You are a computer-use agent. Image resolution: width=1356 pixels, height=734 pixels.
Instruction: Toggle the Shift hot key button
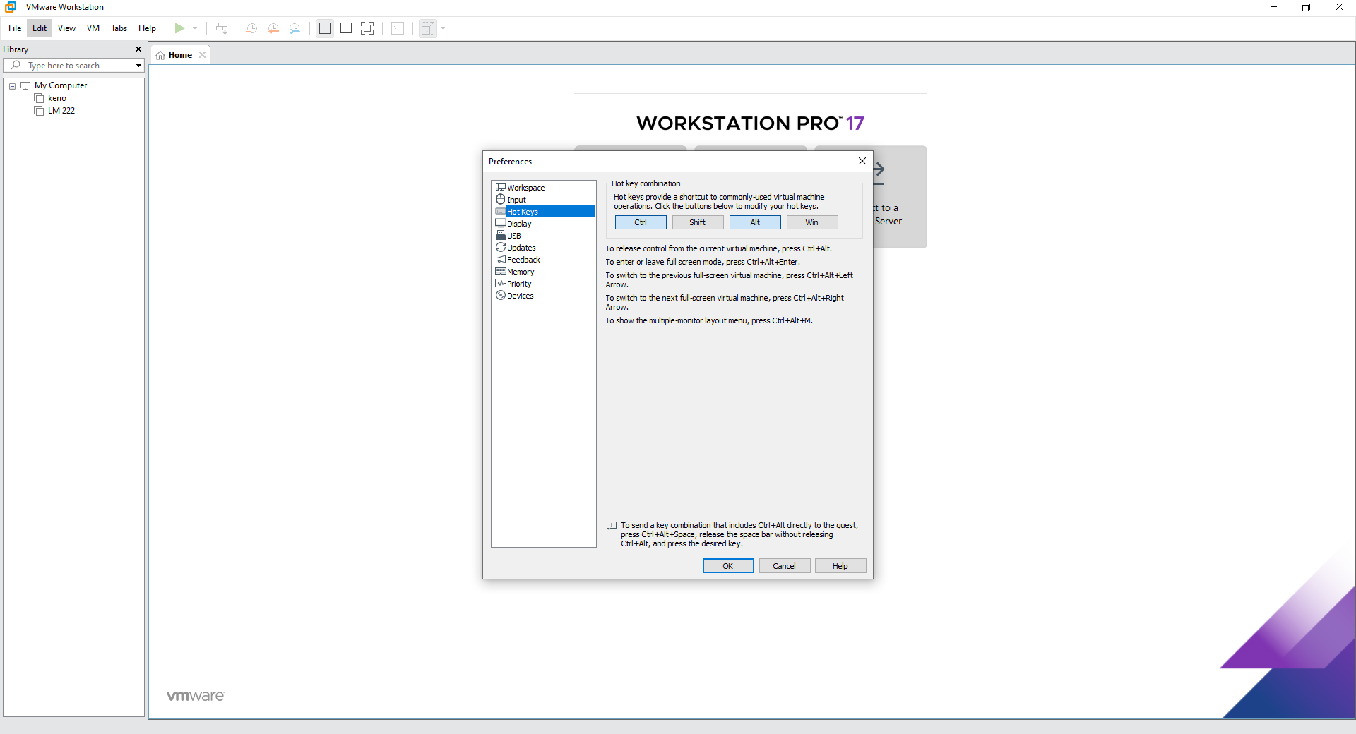[698, 222]
